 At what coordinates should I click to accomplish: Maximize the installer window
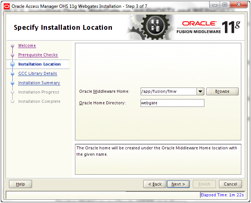point(225,4)
